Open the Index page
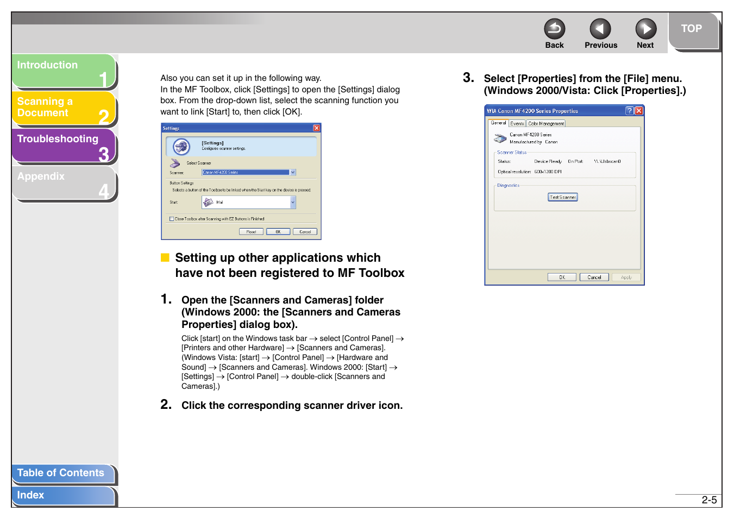This screenshot has height=518, width=734. pyautogui.click(x=63, y=496)
